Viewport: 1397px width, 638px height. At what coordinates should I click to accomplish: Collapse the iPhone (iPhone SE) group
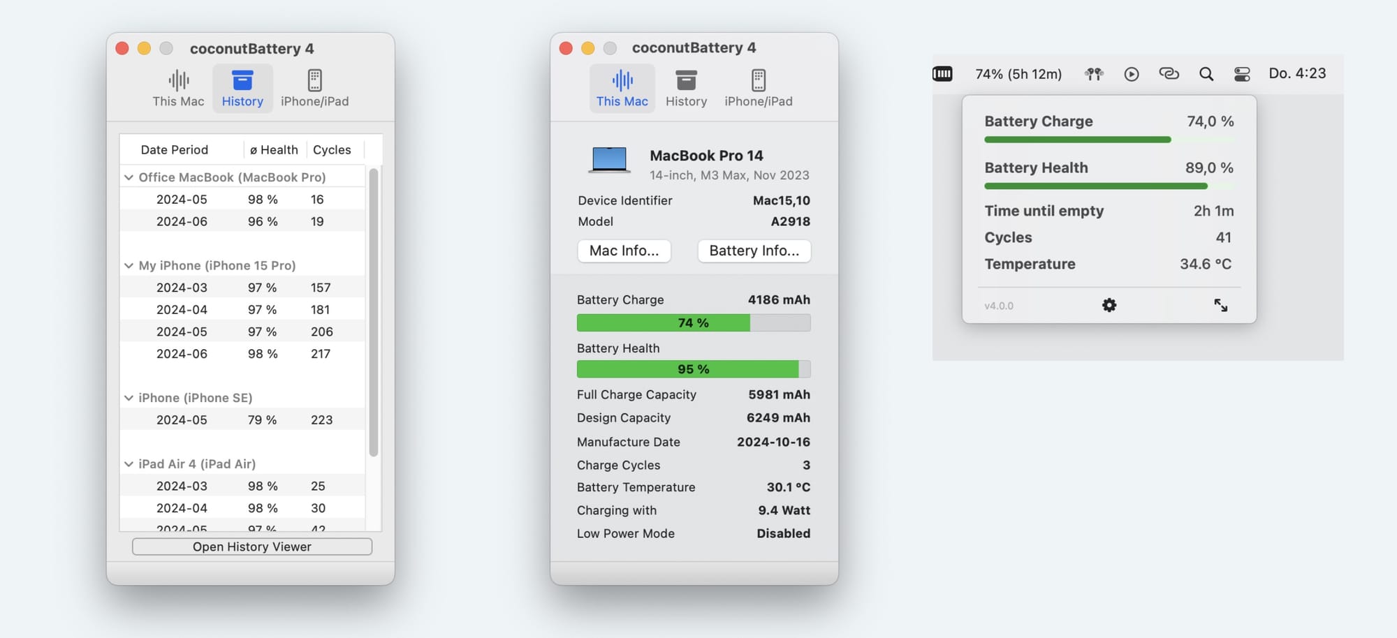click(129, 398)
